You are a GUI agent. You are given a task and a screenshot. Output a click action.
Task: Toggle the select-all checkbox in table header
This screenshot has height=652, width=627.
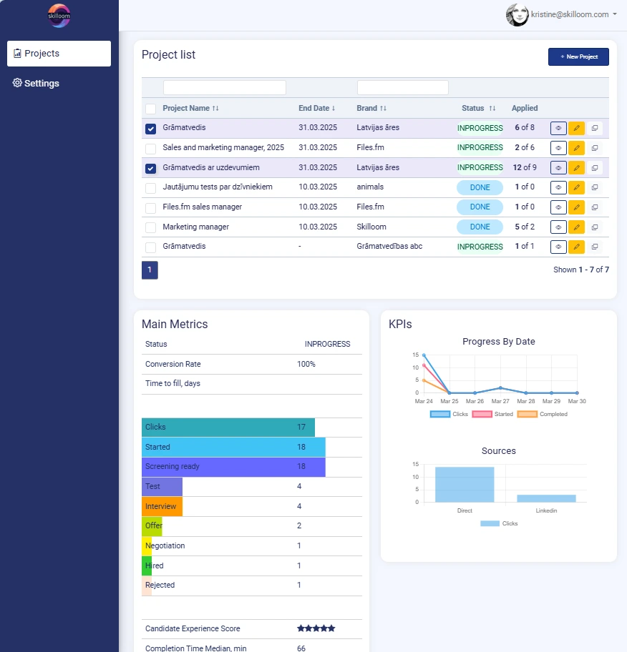click(x=150, y=109)
